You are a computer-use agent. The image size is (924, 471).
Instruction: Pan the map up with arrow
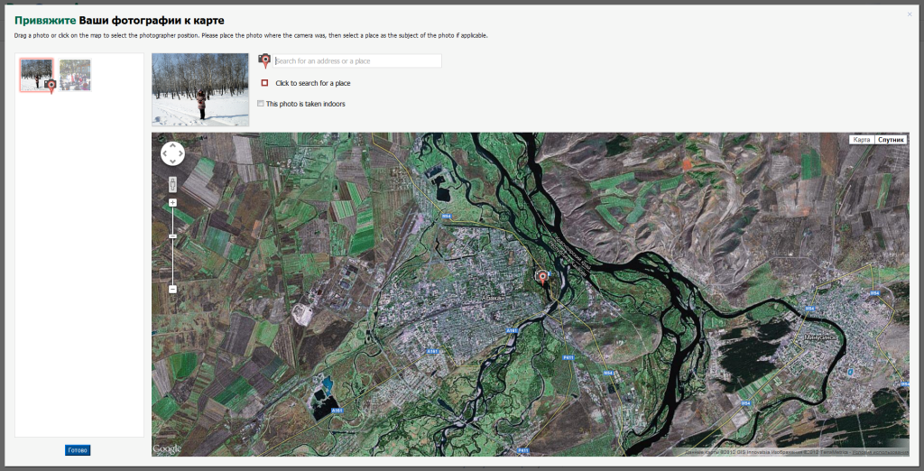point(172,146)
